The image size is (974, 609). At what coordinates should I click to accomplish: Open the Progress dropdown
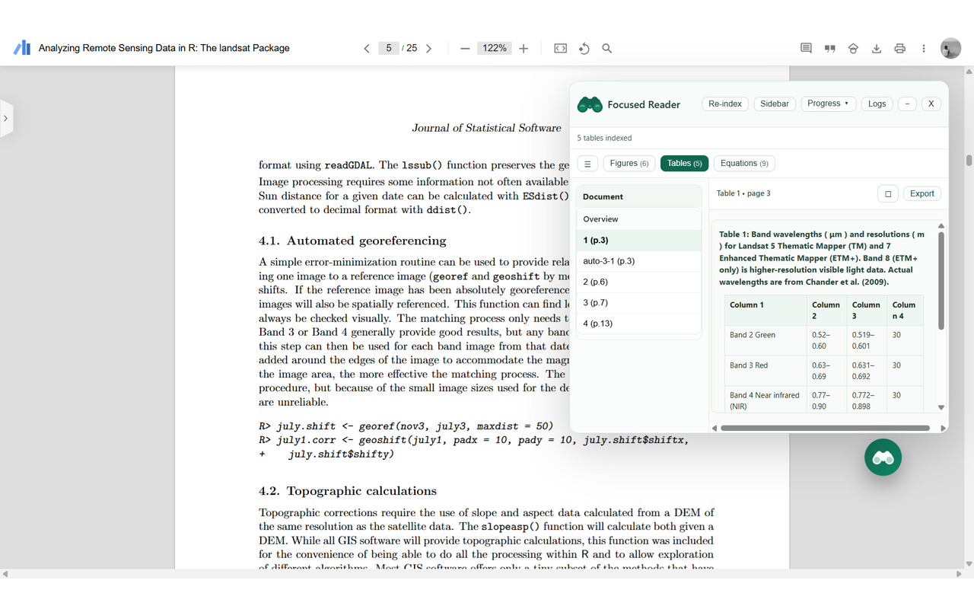coord(829,104)
